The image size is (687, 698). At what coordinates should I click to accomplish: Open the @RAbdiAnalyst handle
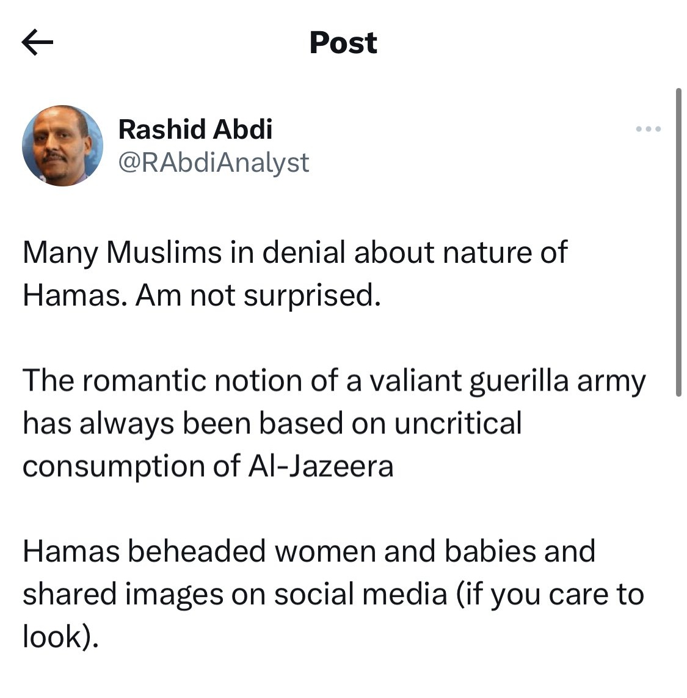pyautogui.click(x=213, y=163)
